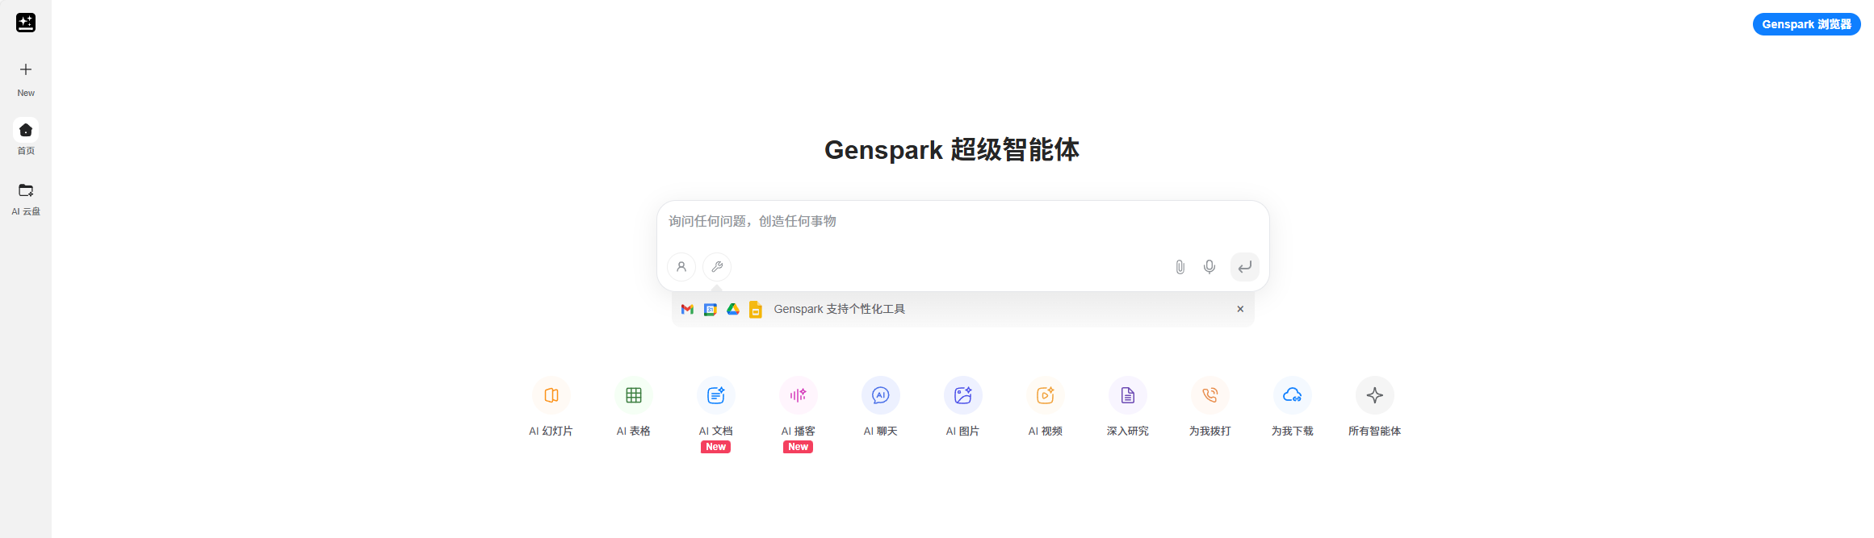The image size is (1874, 538).
Task: Open the AI 云盘 drive folder icon
Action: click(26, 190)
